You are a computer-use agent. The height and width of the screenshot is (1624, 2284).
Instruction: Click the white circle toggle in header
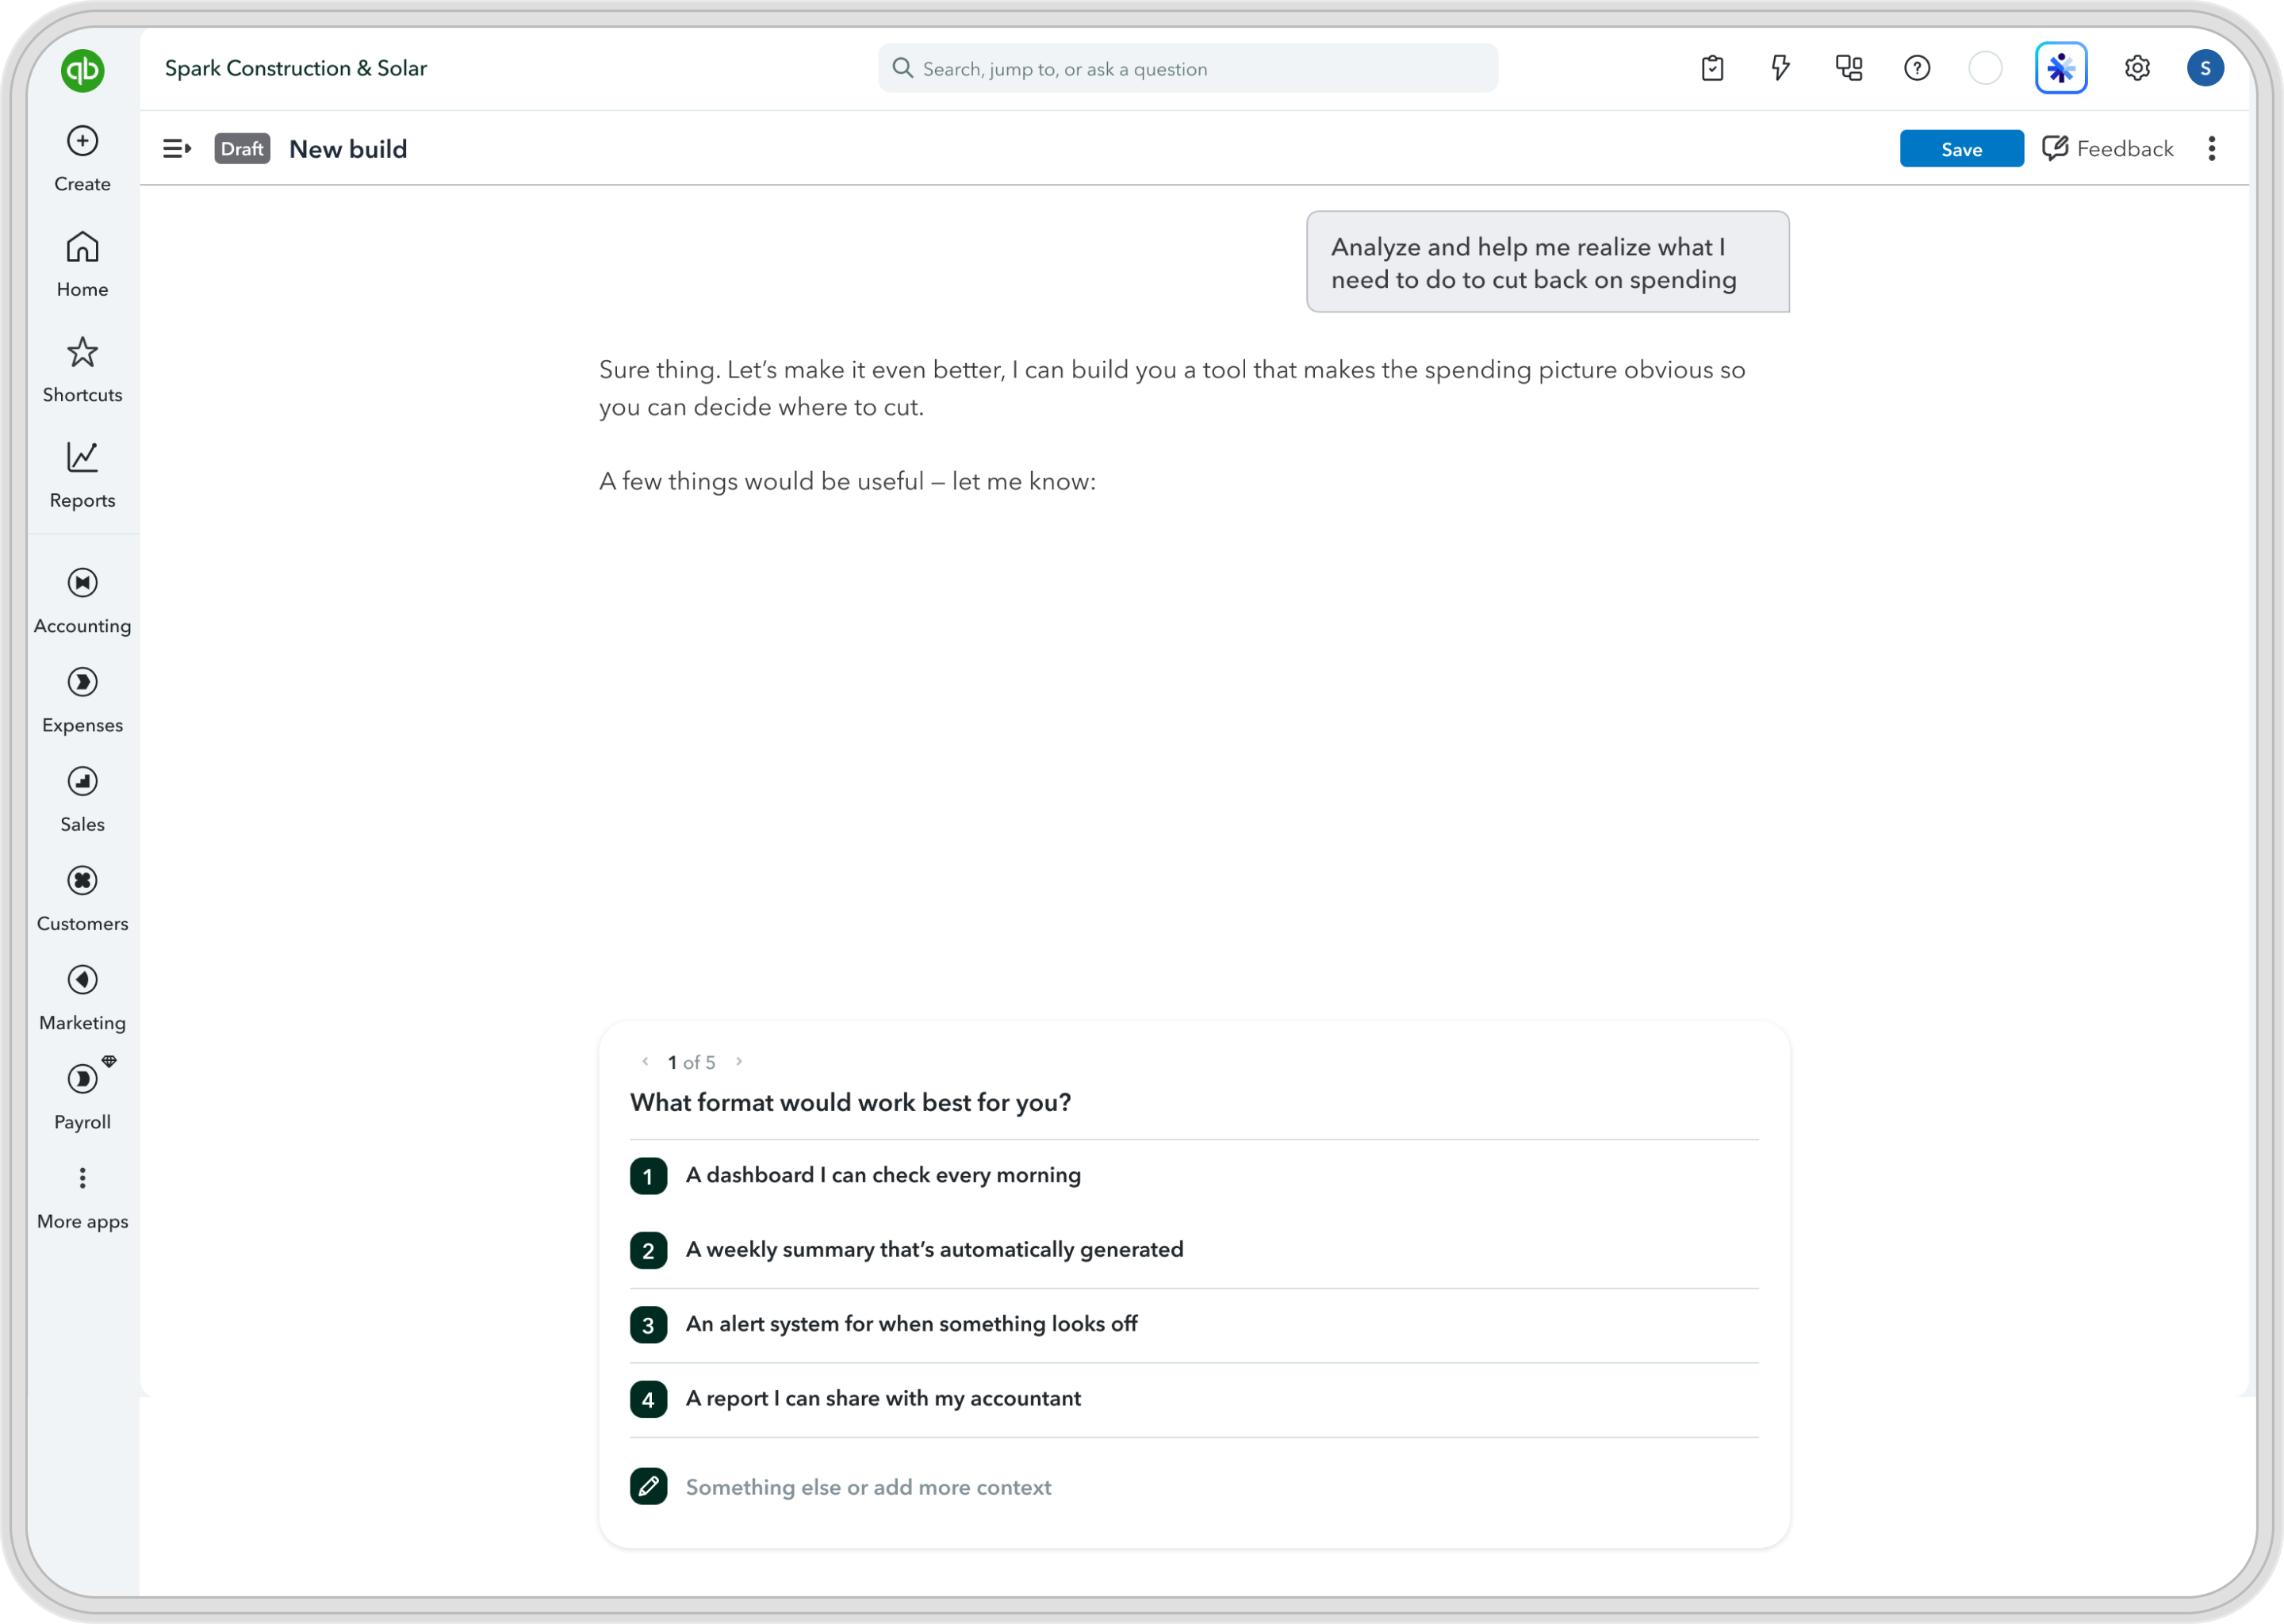pos(1985,68)
